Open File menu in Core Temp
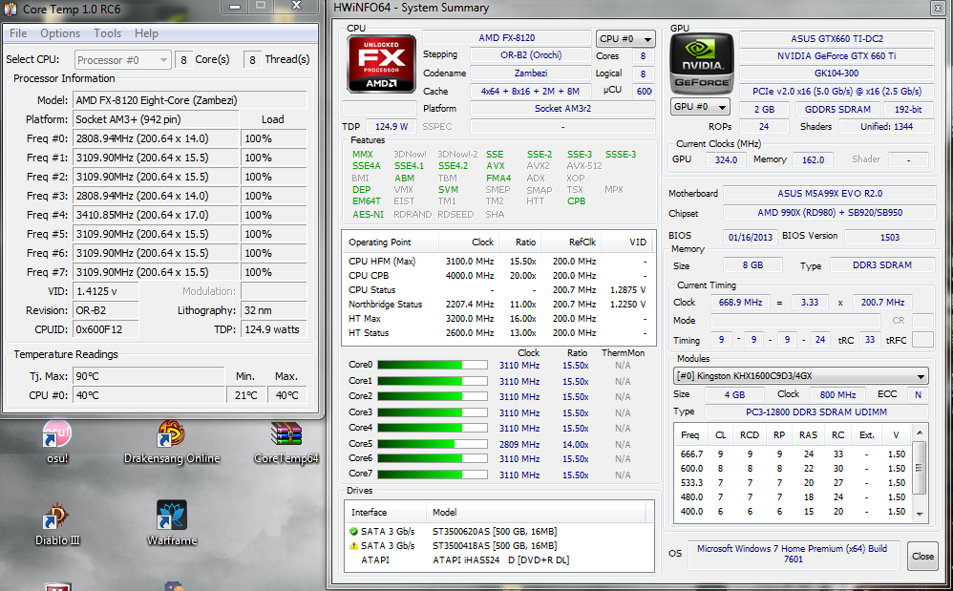This screenshot has width=953, height=591. pos(18,33)
